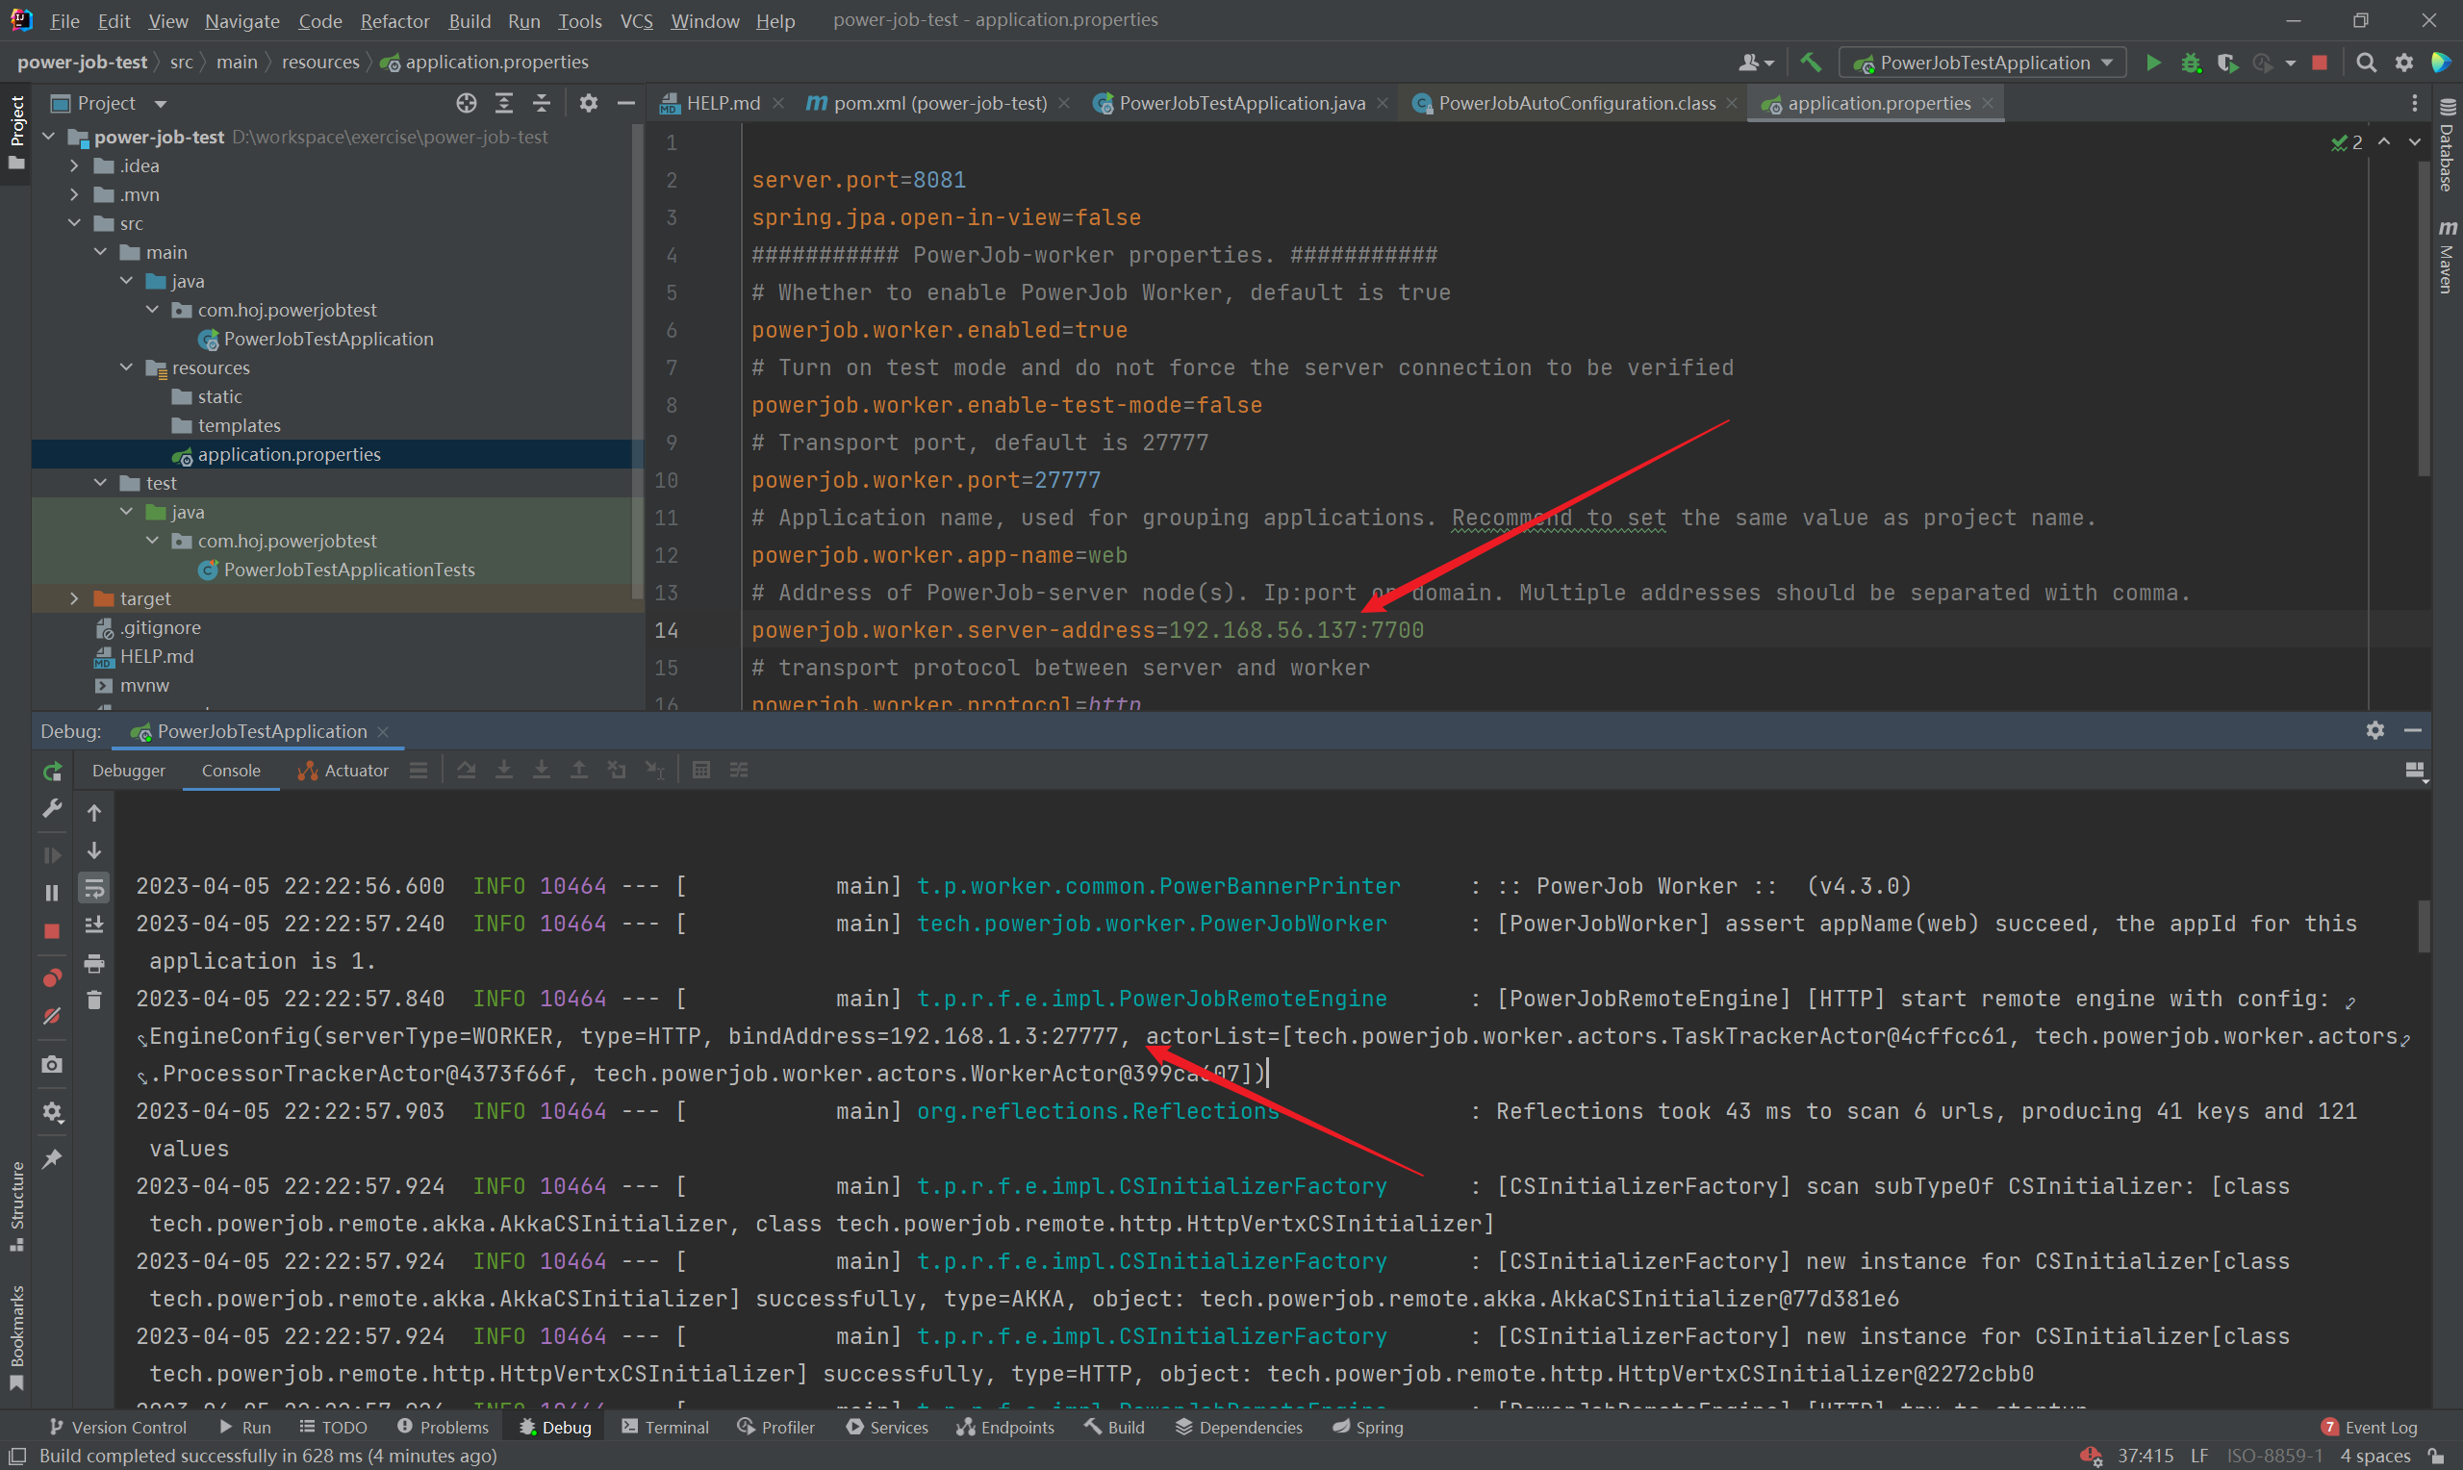Toggle Mute Breakpoints icon
Screen dimensions: 2463x1470
pyautogui.click(x=53, y=1016)
